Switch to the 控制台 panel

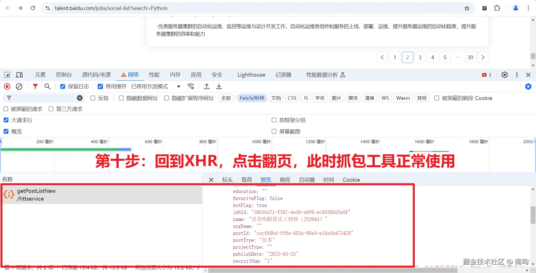[x=64, y=75]
